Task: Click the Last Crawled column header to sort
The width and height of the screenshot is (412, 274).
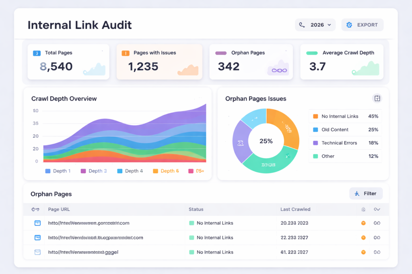Action: click(295, 209)
